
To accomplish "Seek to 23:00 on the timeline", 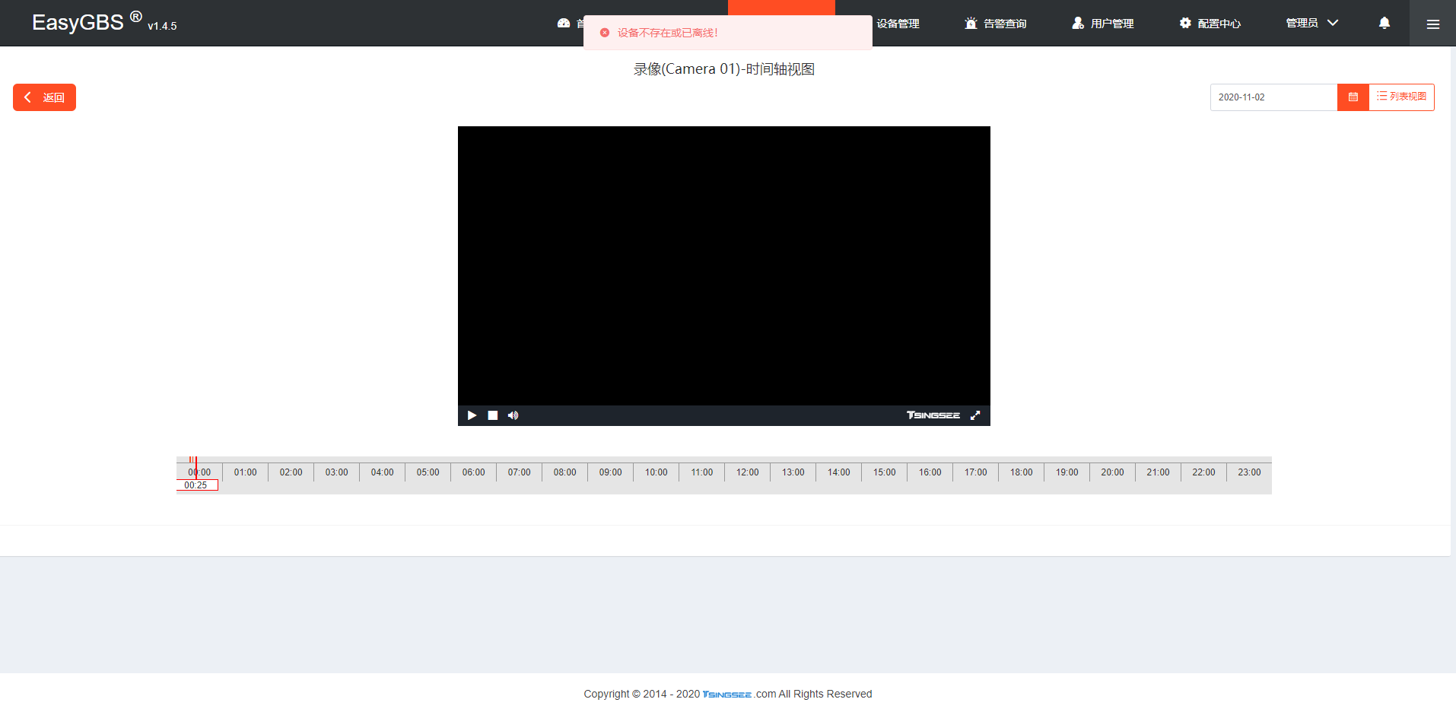I will [1249, 472].
